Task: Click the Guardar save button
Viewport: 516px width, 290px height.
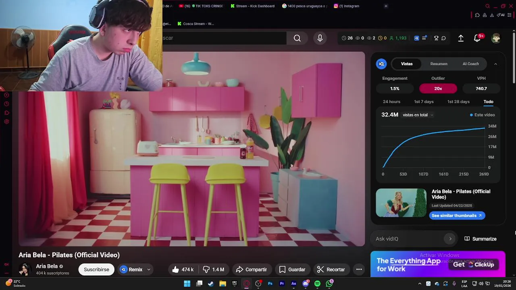Action: [x=292, y=269]
